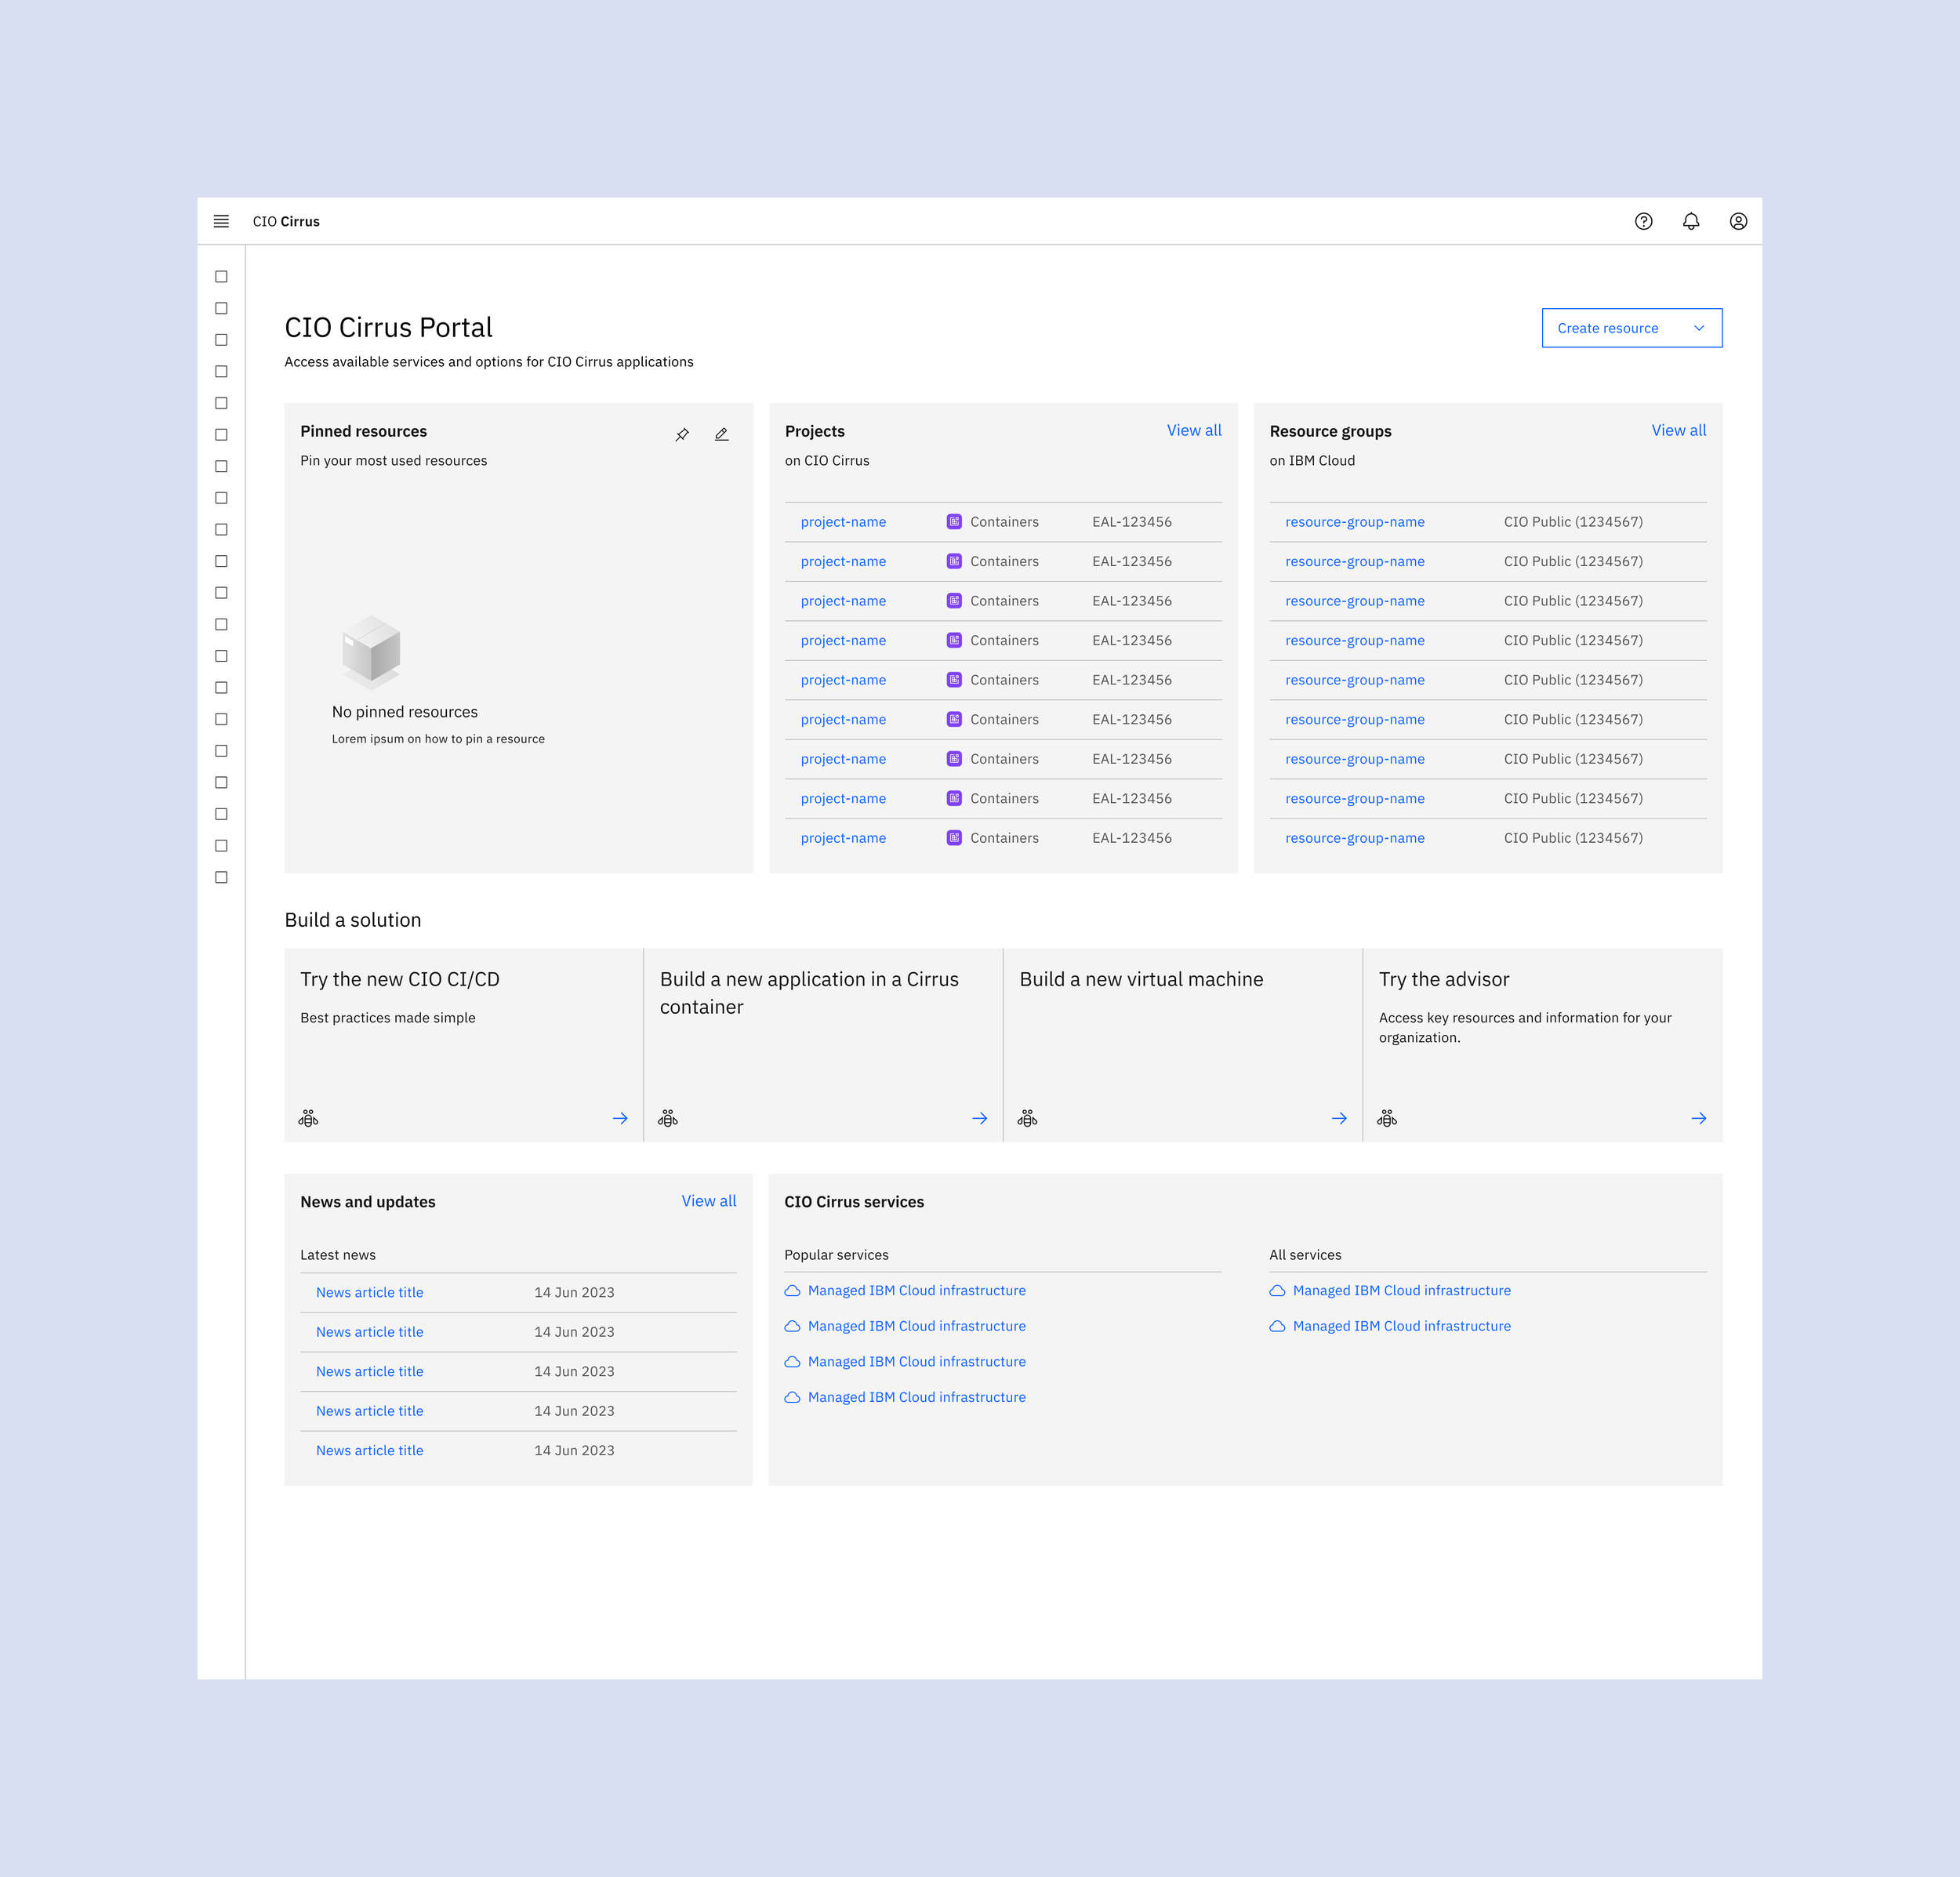Image resolution: width=1960 pixels, height=1877 pixels.
Task: Click the No pinned resources message
Action: (x=405, y=712)
